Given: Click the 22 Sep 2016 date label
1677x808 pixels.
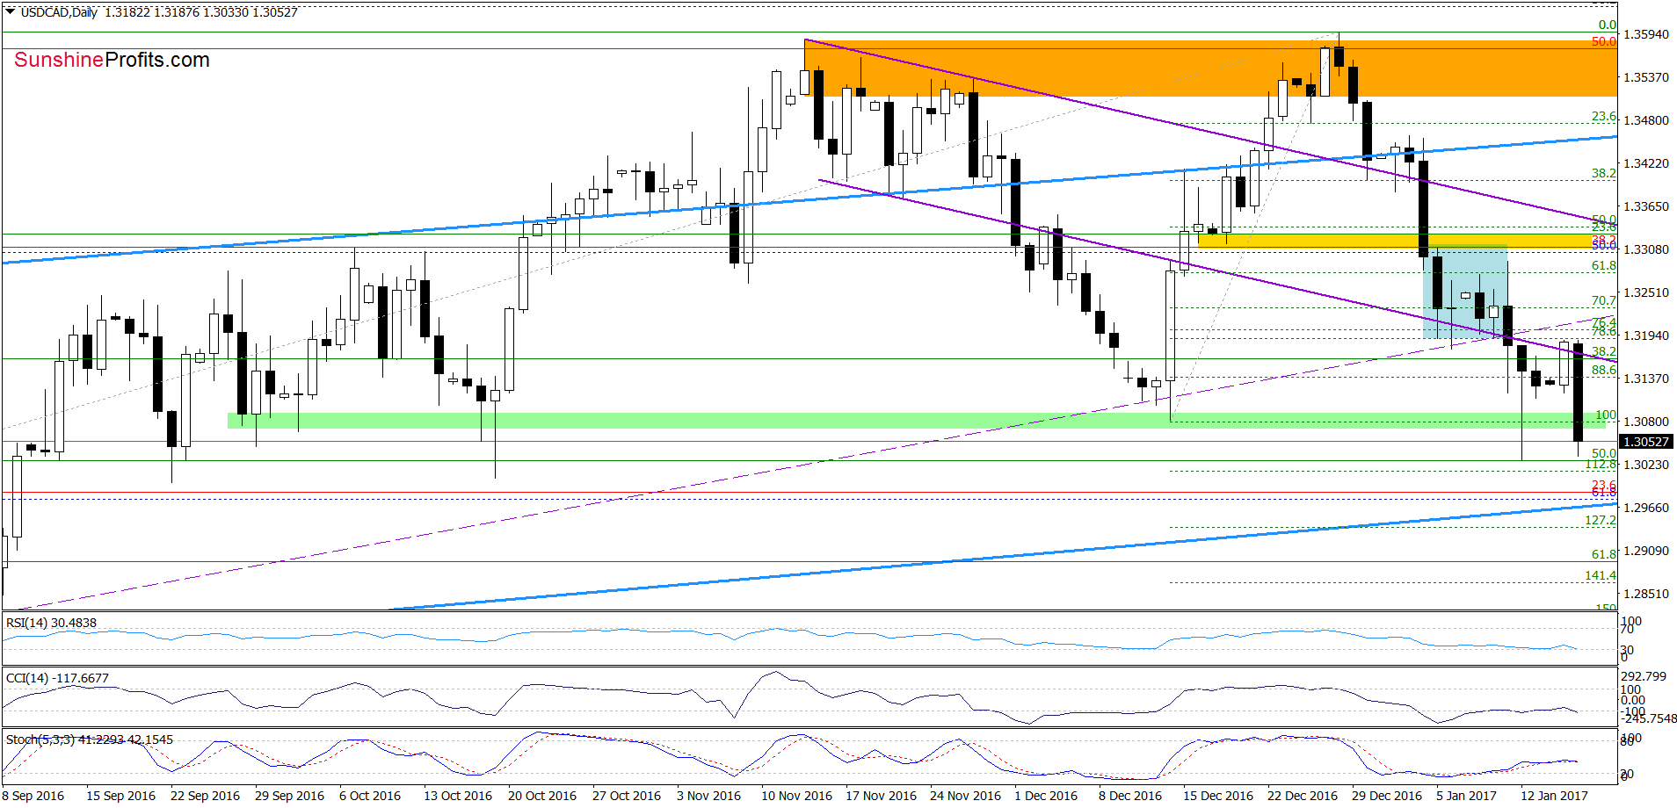Looking at the screenshot, I should click(x=205, y=796).
